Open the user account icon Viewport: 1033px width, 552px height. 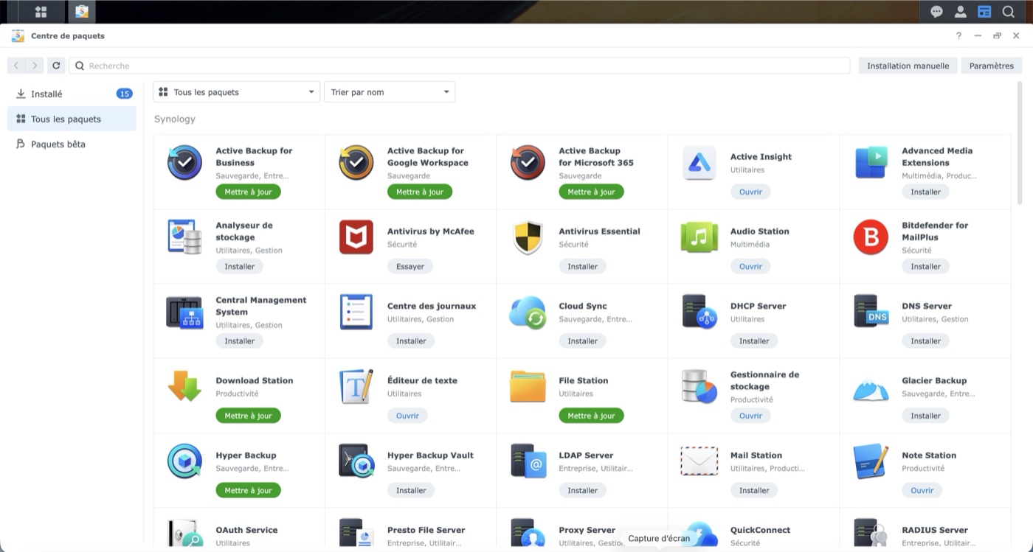pyautogui.click(x=960, y=12)
